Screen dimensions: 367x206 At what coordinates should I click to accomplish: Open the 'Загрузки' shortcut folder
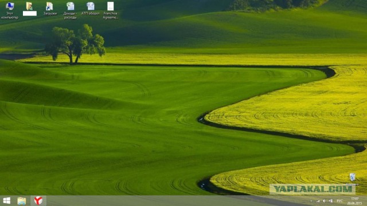click(x=50, y=9)
